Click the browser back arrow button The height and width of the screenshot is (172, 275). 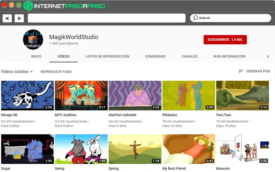coord(7,18)
